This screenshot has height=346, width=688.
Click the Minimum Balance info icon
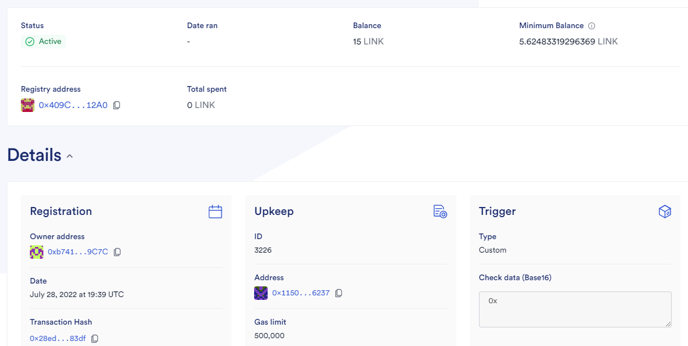tap(592, 26)
